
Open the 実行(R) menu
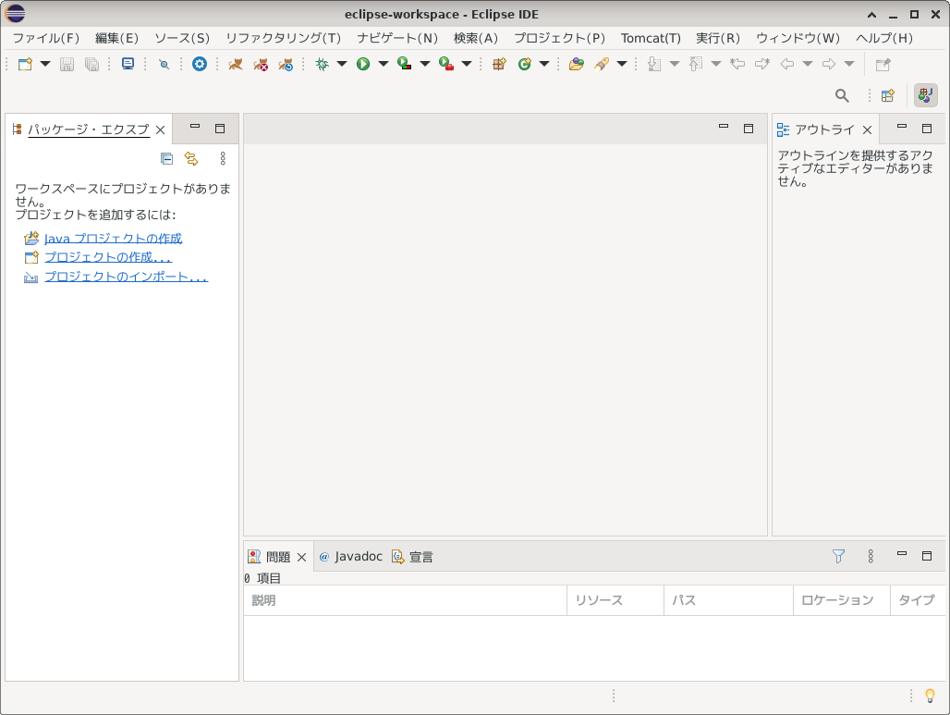[x=718, y=38]
